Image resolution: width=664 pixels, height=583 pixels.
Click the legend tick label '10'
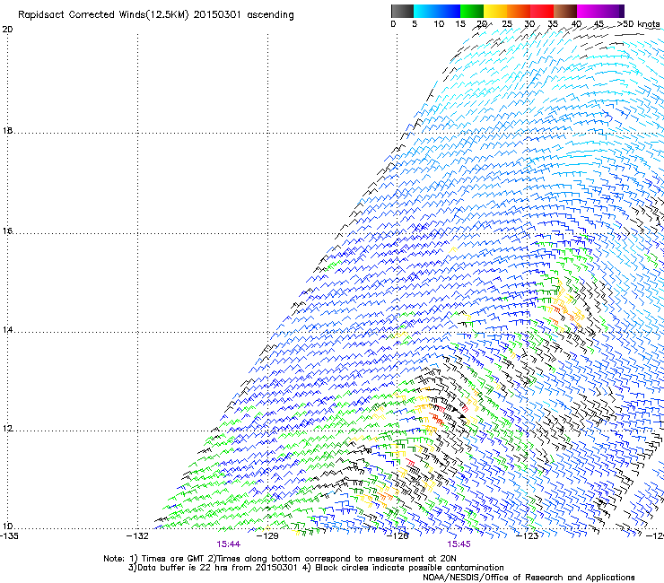pyautogui.click(x=439, y=24)
